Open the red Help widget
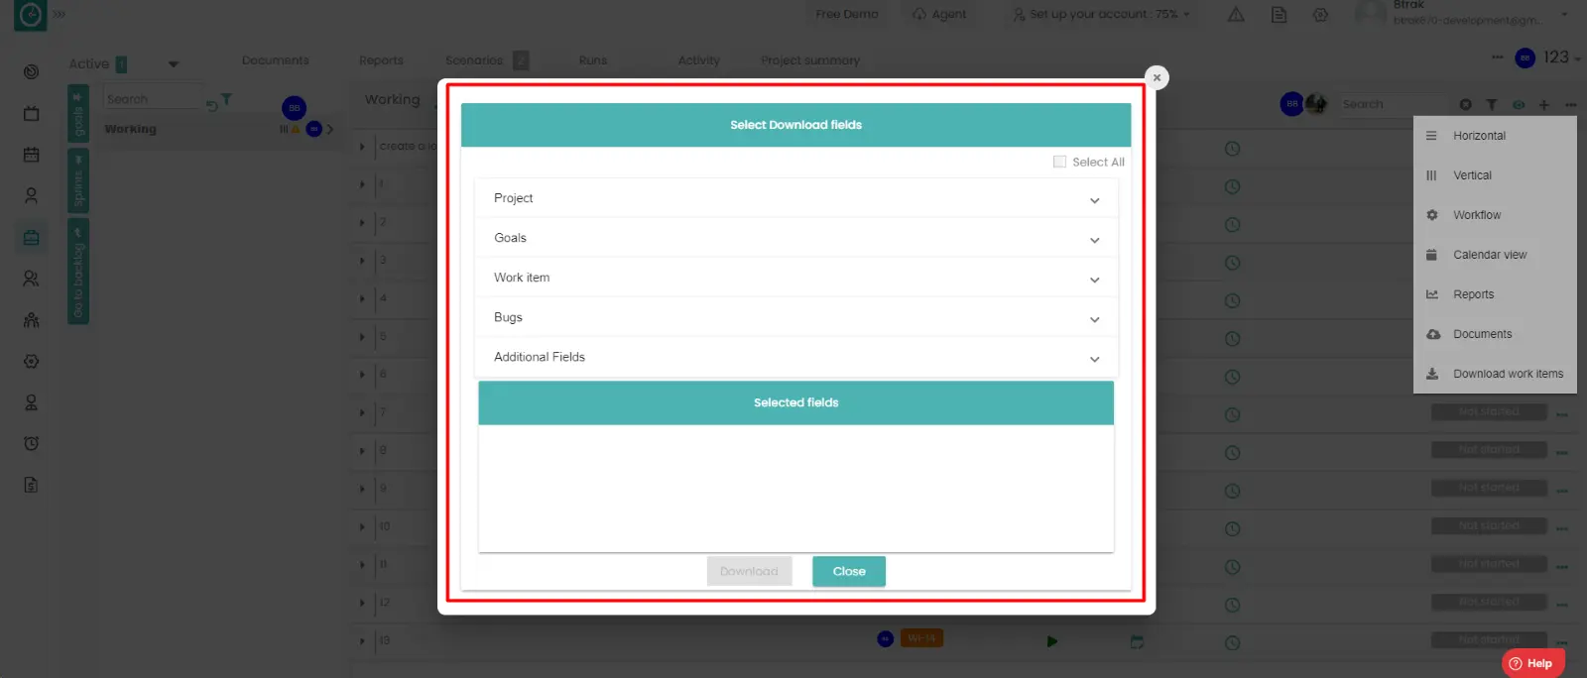 1532,663
